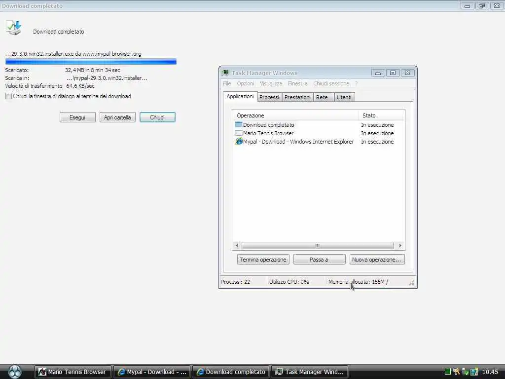
Task: Select the Mario Tennis Browser row icon
Action: coord(239,133)
